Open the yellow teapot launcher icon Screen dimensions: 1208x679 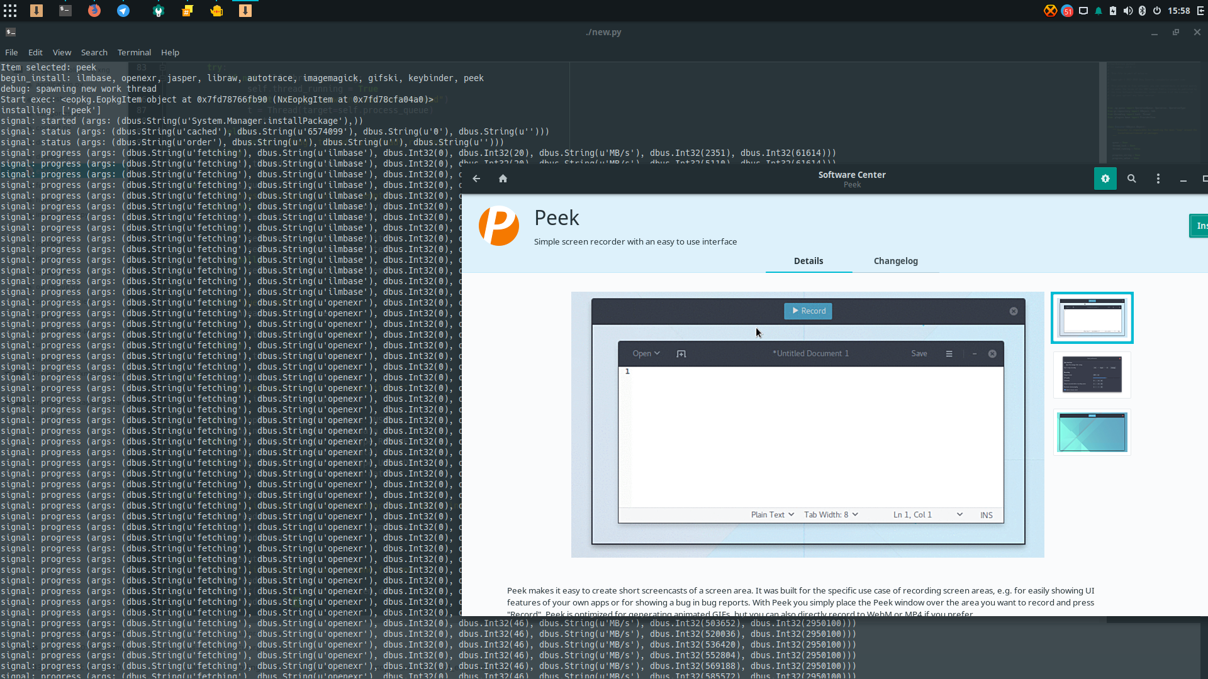coord(216,11)
